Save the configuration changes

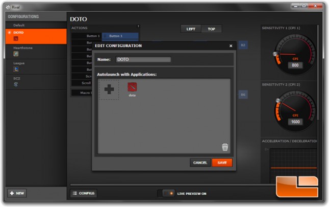[x=222, y=163]
